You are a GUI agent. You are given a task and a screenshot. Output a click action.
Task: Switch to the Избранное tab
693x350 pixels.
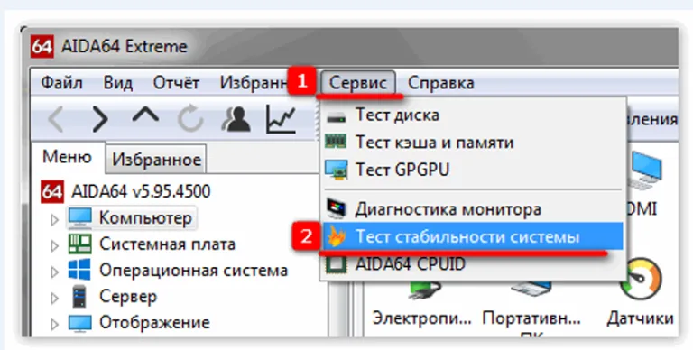(156, 159)
